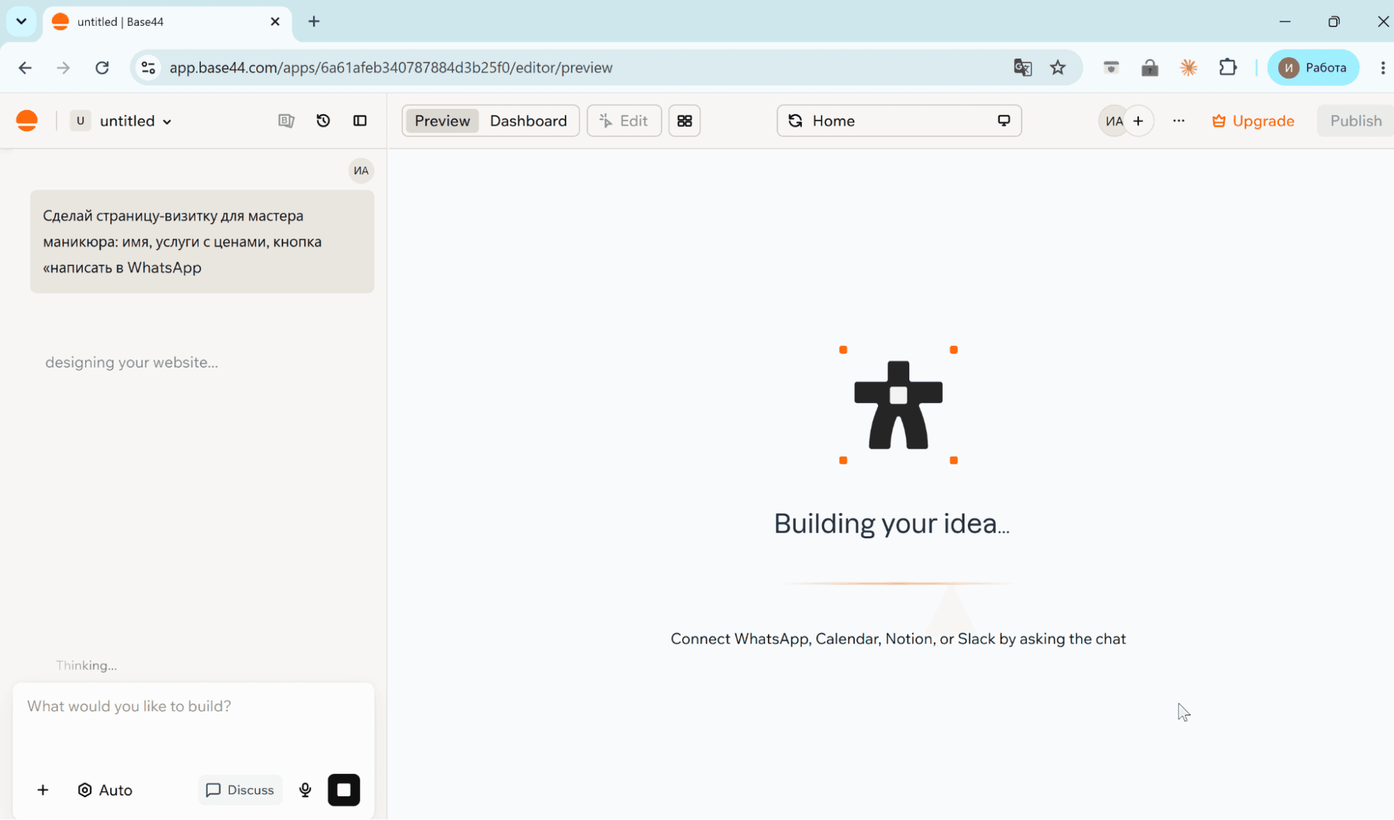Add a collaborator with the plus icon
This screenshot has width=1394, height=820.
point(1138,121)
